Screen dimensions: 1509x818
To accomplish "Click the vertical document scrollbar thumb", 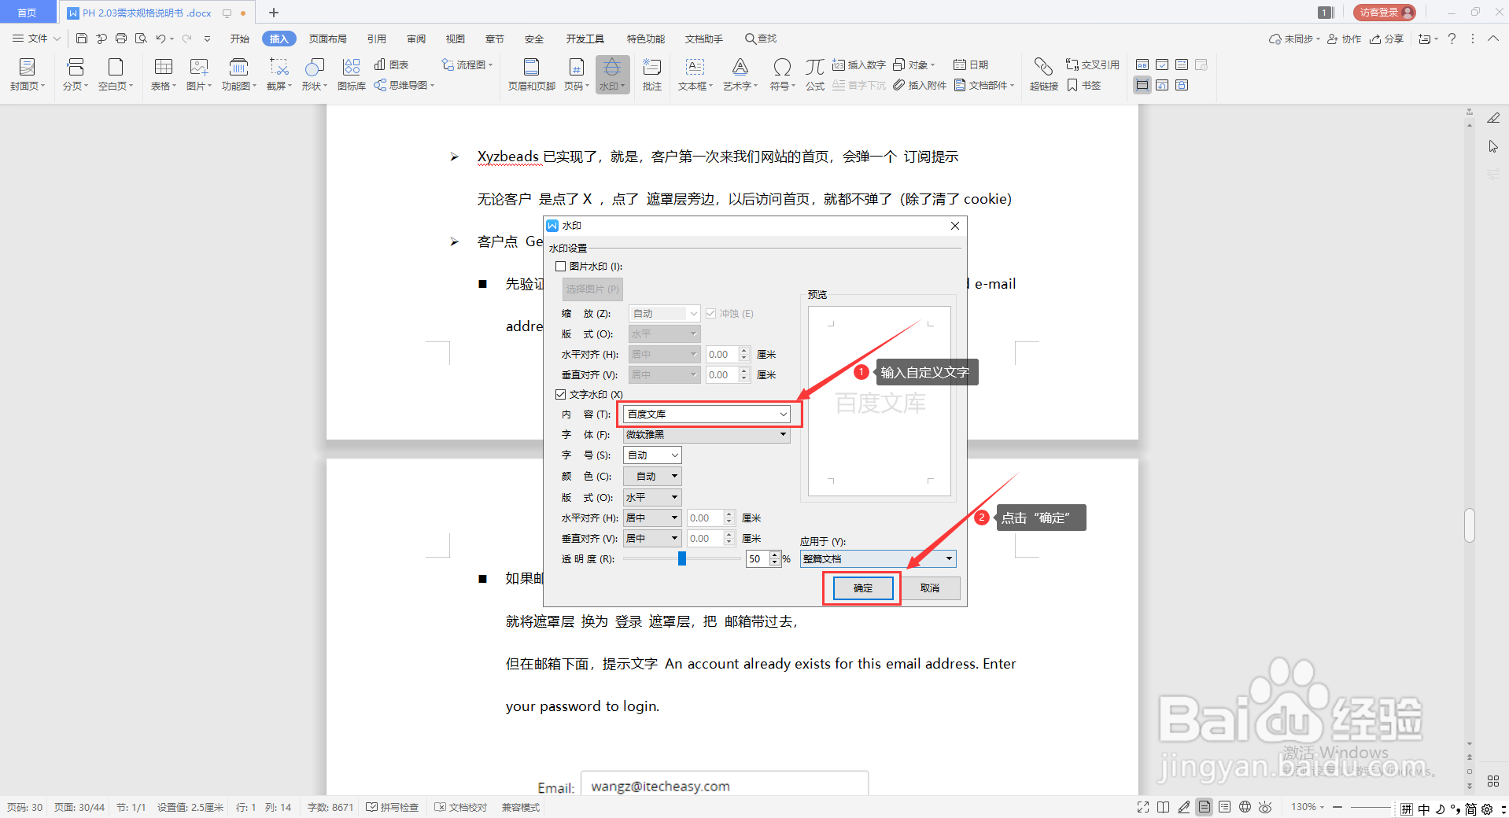I will coord(1470,525).
